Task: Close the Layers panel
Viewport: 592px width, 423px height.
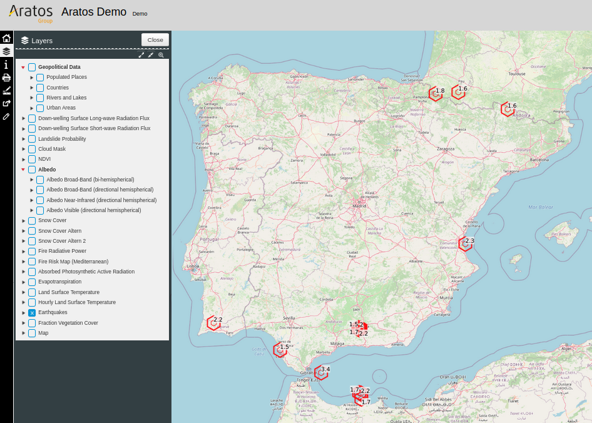Action: (x=155, y=39)
